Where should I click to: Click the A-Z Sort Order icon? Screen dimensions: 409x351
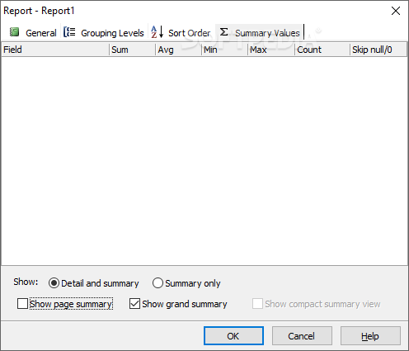(157, 32)
